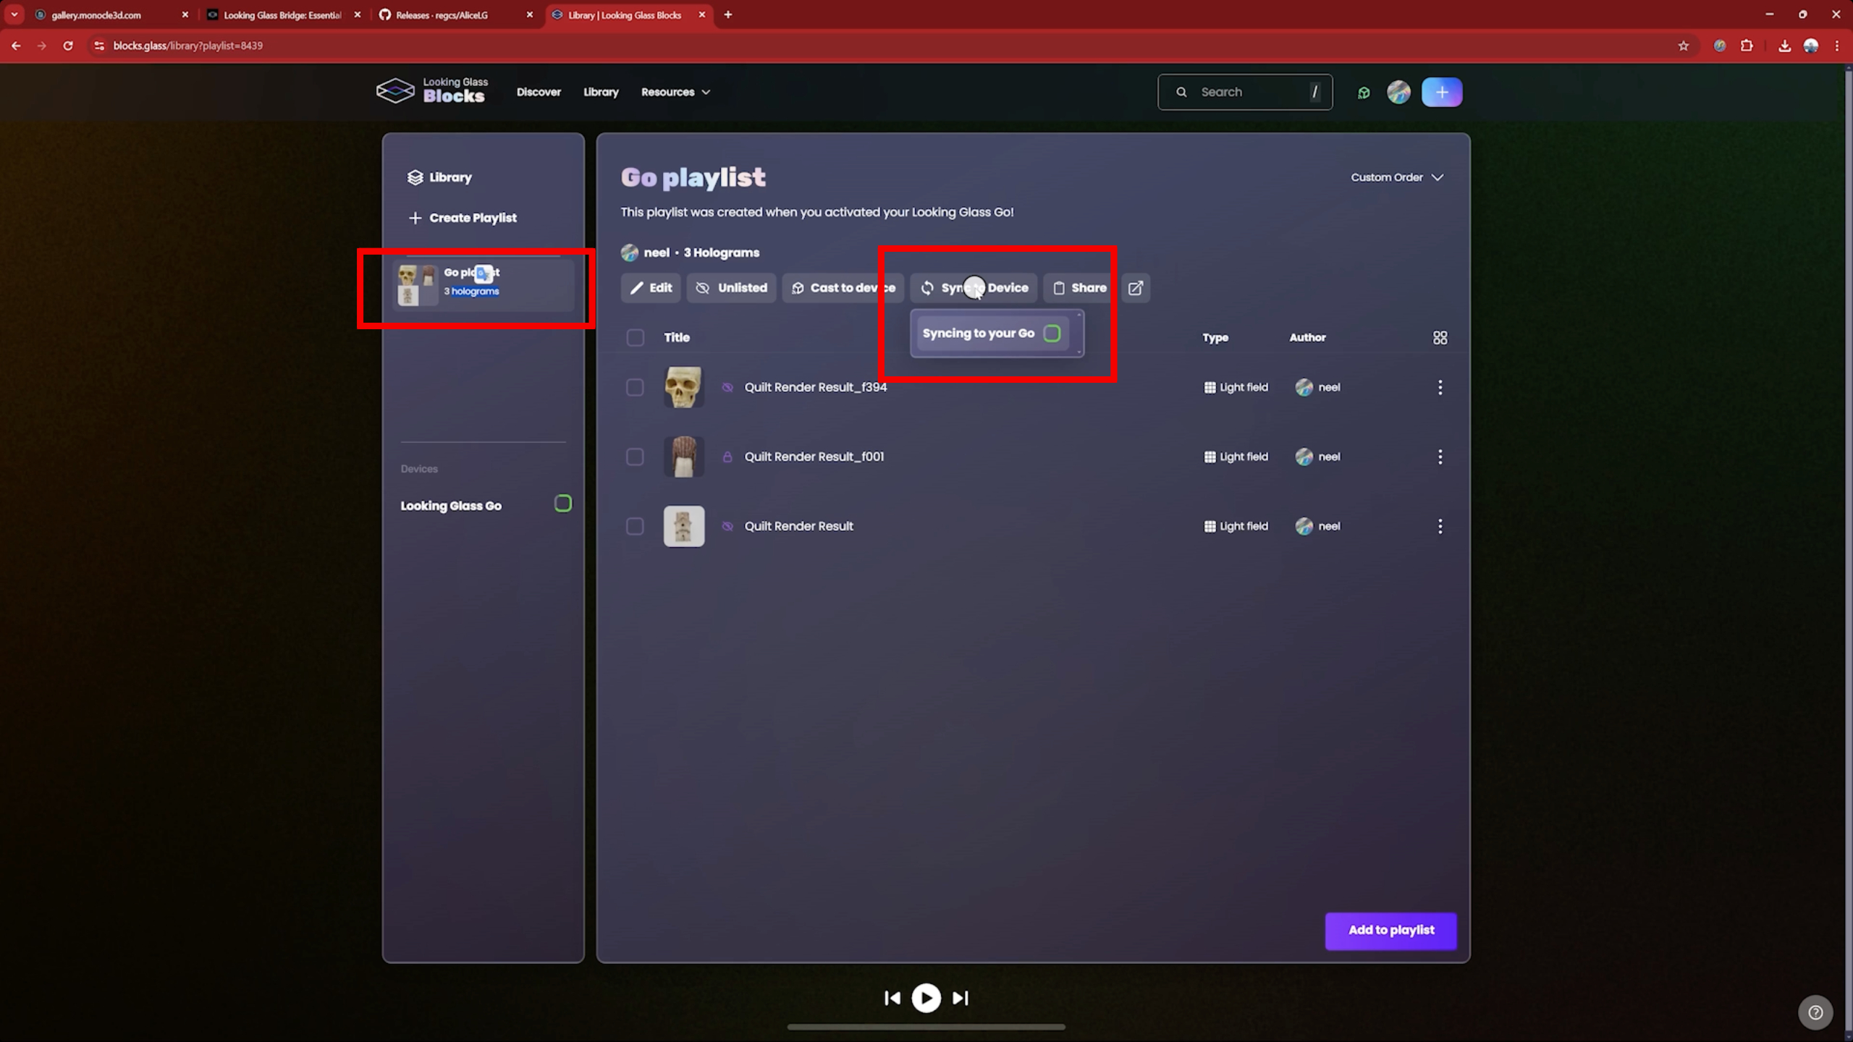Viewport: 1853px width, 1042px height.
Task: Open options menu for Quilt Render Result_f001
Action: (x=1440, y=457)
